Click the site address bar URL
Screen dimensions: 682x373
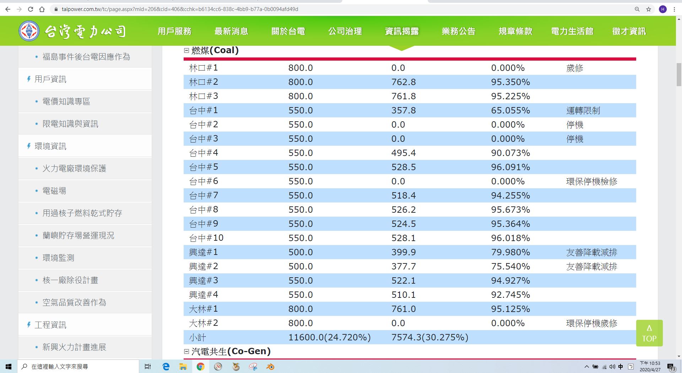(x=180, y=9)
